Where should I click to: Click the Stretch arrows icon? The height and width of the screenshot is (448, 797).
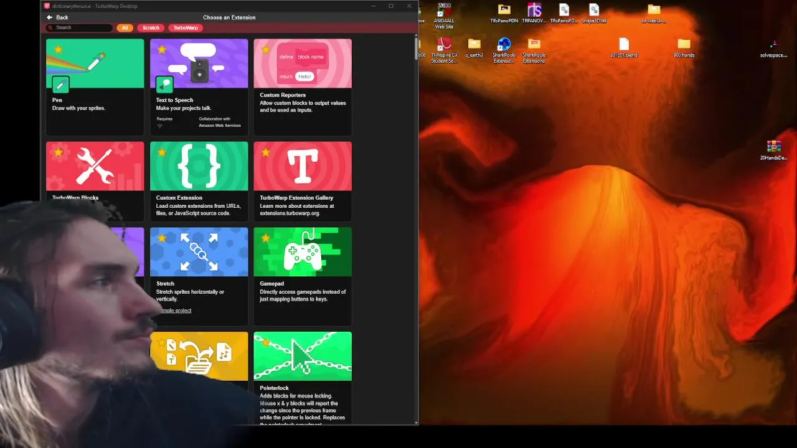click(199, 252)
